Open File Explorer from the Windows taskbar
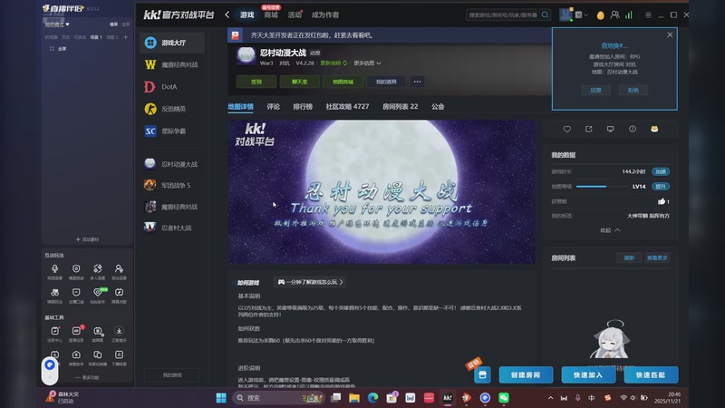Screen dimensions: 725x408 coord(354,398)
